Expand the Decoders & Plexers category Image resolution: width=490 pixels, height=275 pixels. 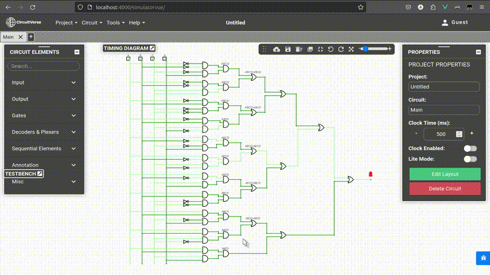tap(44, 132)
